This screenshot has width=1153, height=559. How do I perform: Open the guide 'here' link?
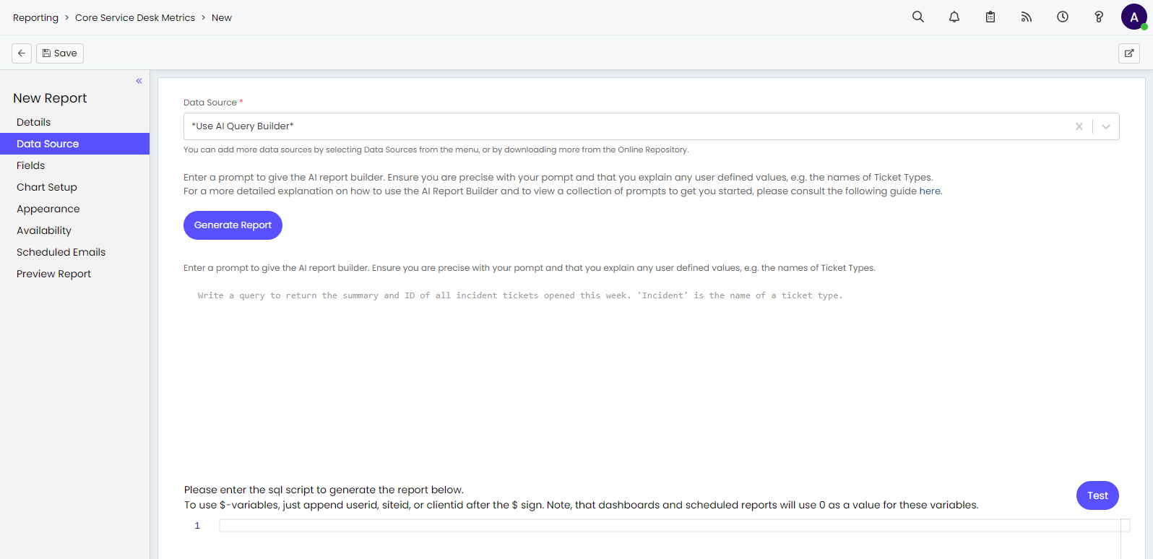(x=930, y=191)
